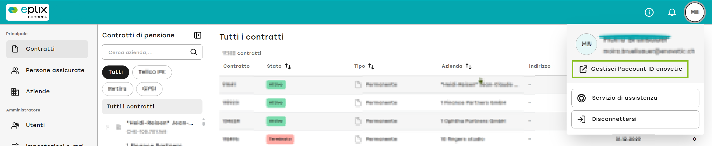This screenshot has height=146, width=712.
Task: Open Servizio di assistenza
Action: click(635, 98)
